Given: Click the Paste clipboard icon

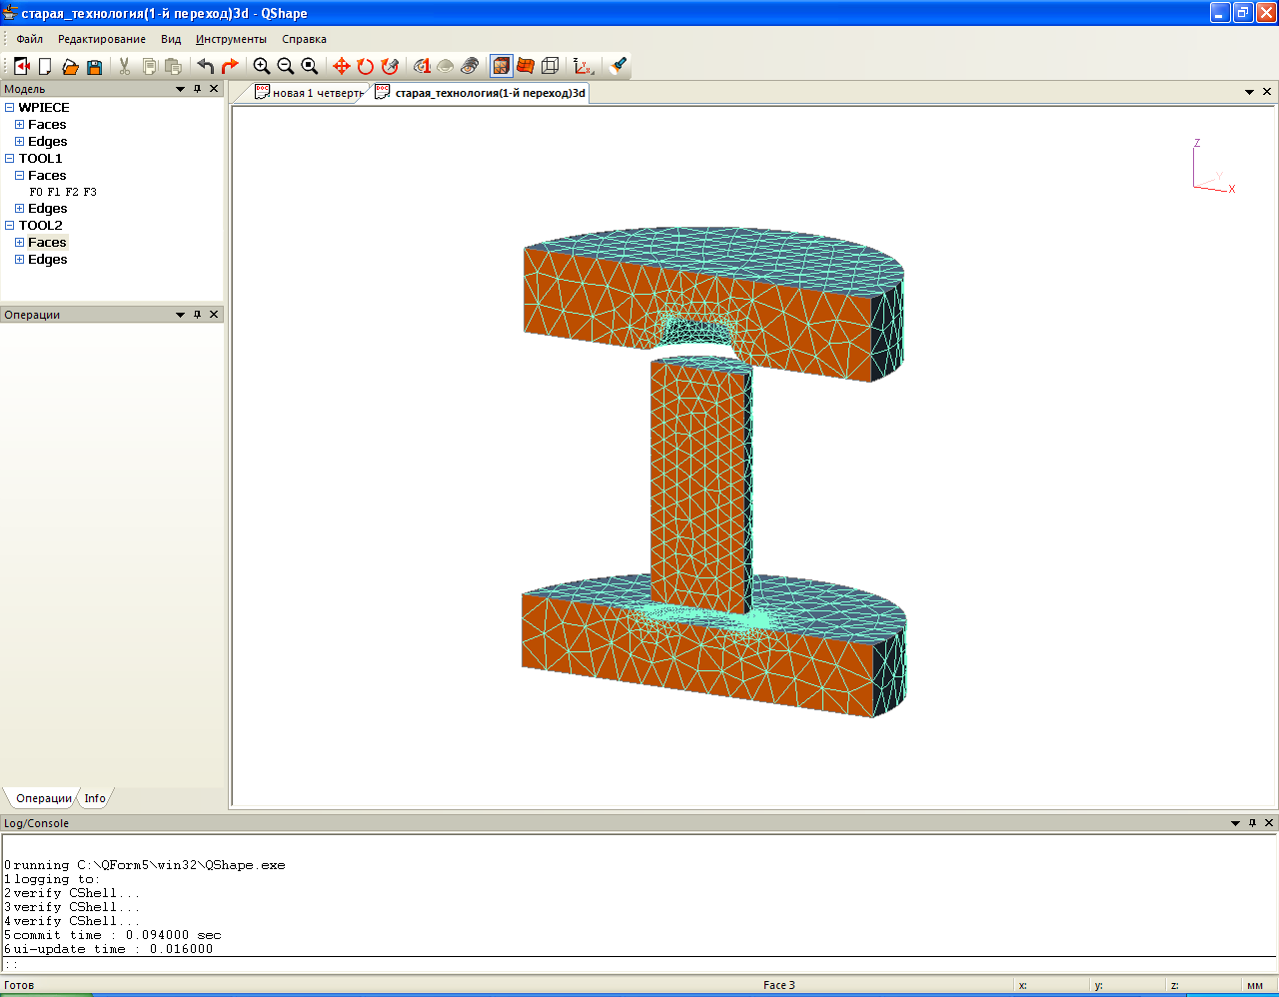Looking at the screenshot, I should pos(173,66).
